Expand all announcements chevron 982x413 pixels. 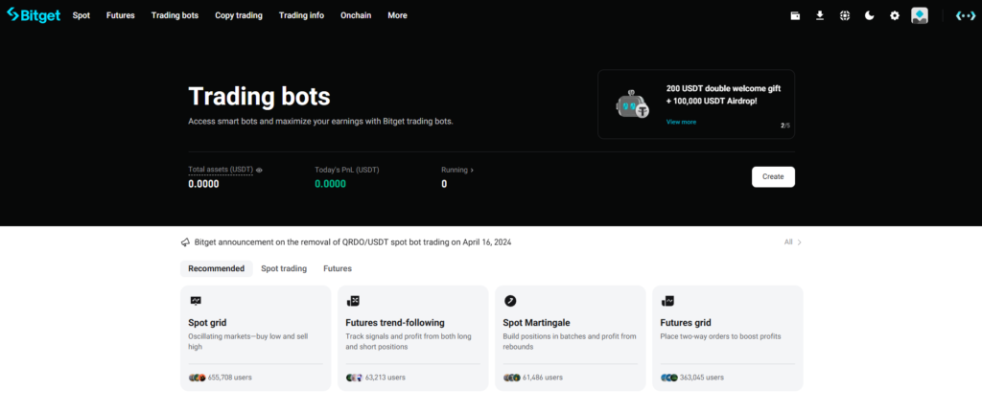click(x=799, y=242)
